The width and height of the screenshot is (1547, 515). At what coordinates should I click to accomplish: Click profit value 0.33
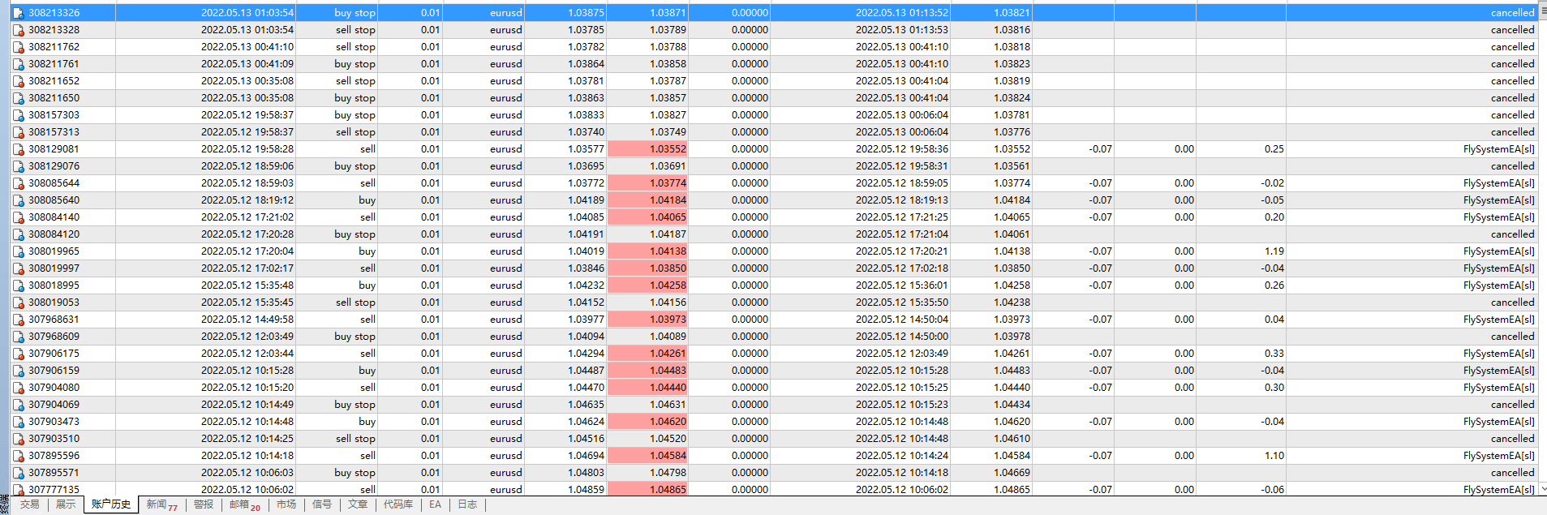point(1274,354)
